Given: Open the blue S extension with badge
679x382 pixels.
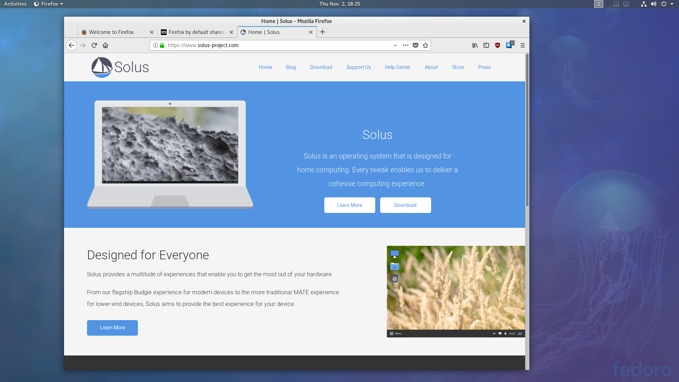Looking at the screenshot, I should [510, 45].
